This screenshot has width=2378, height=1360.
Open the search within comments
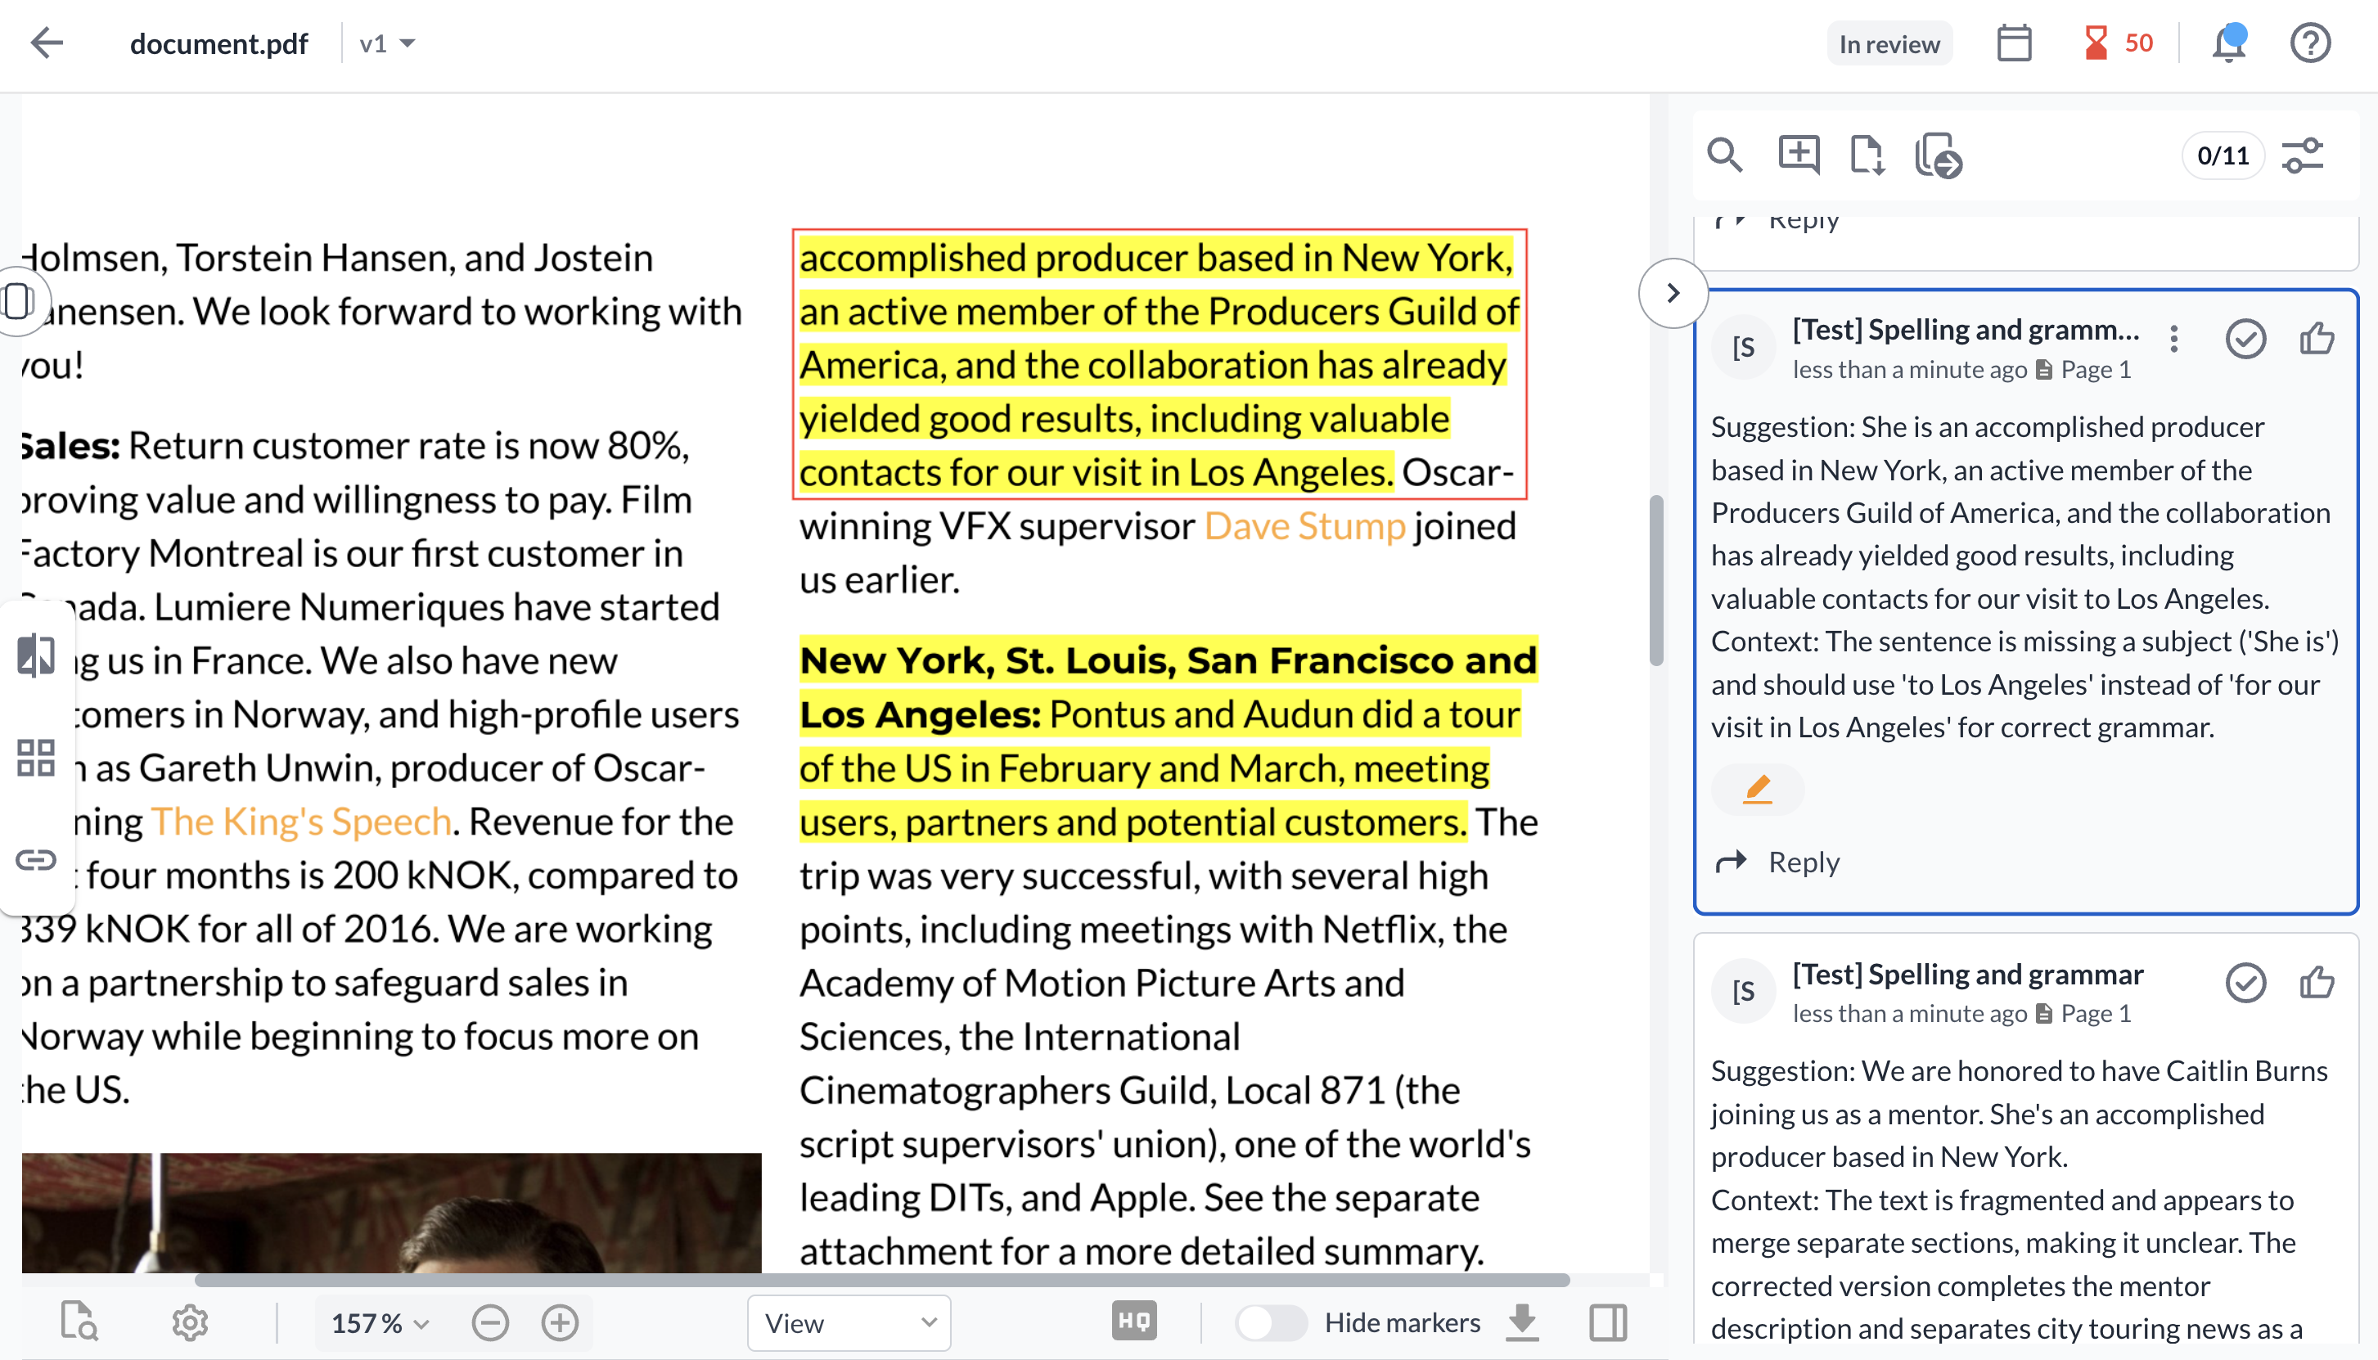click(x=1725, y=156)
